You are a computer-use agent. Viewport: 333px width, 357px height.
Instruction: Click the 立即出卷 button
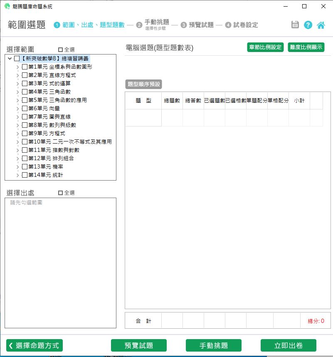(288, 345)
